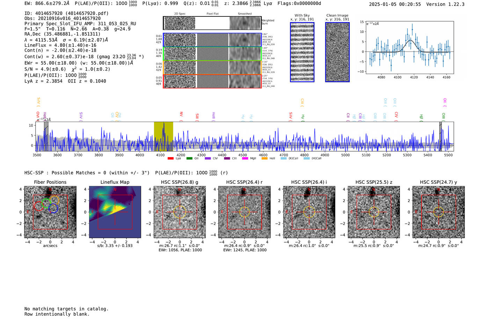Click the 2025-01-05 00:20:55 timestamp
489x333 pixels.
click(395, 4)
